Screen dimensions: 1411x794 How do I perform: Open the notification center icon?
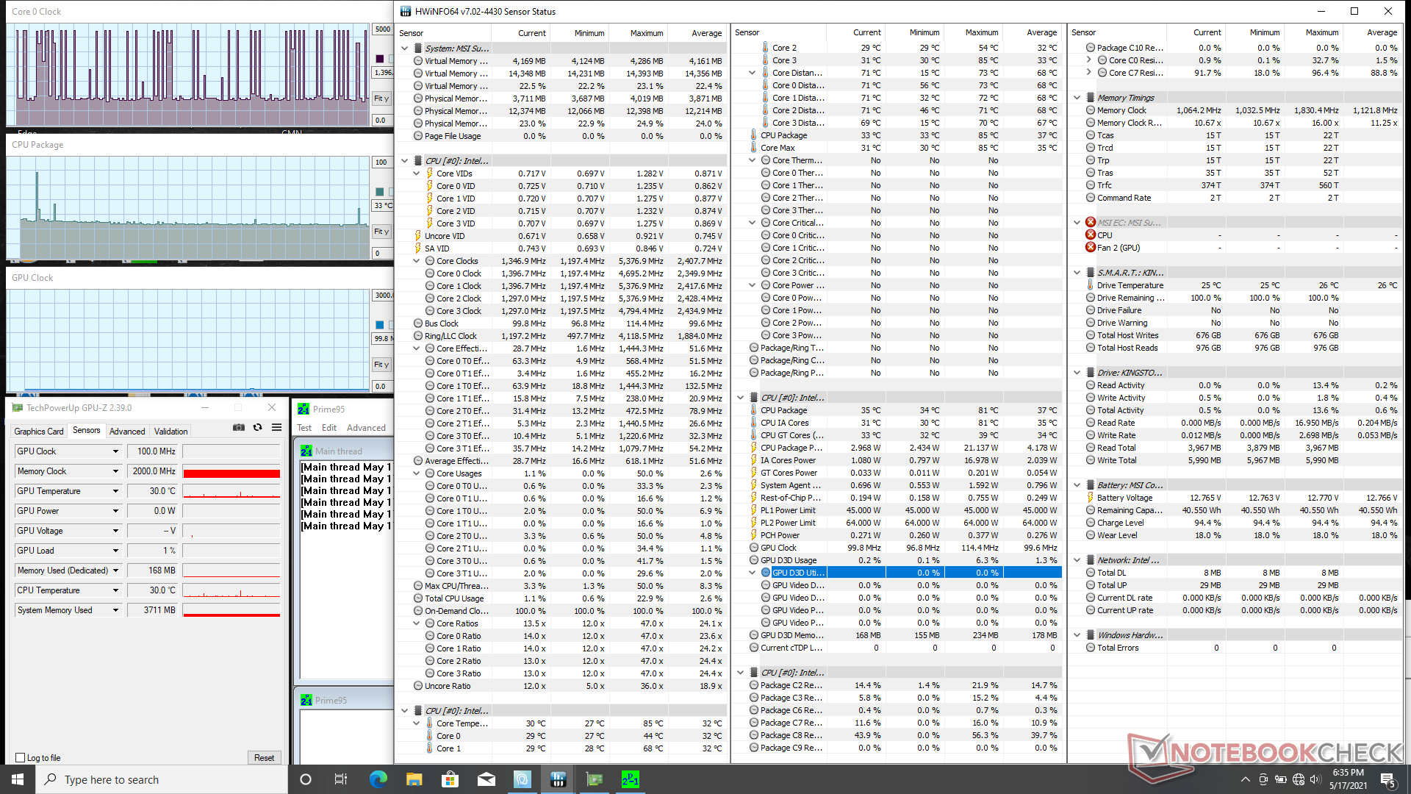[x=1387, y=779]
